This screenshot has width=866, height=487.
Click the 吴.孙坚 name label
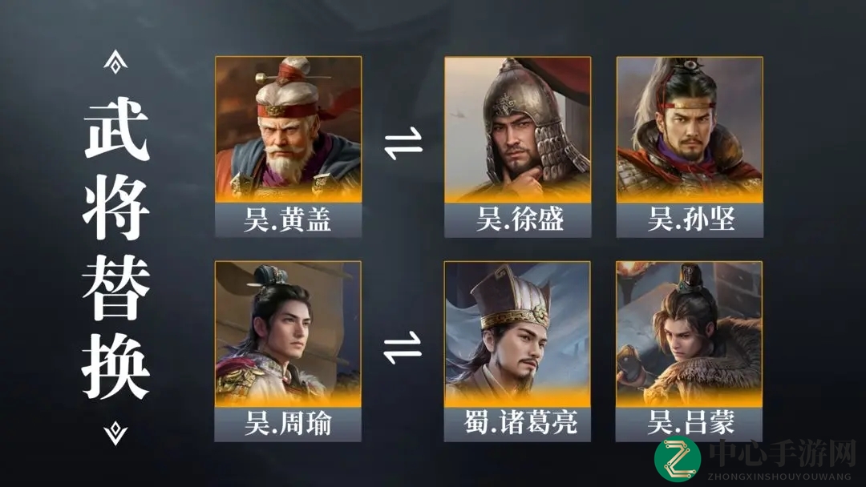click(x=690, y=219)
